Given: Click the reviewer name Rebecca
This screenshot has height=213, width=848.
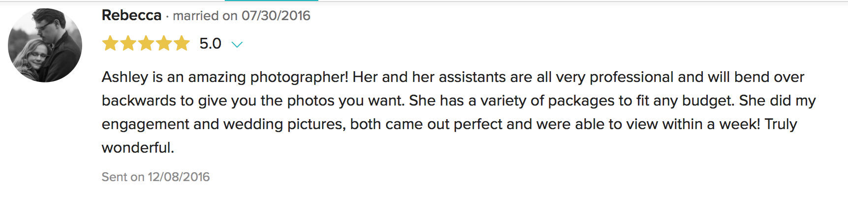Looking at the screenshot, I should point(131,15).
